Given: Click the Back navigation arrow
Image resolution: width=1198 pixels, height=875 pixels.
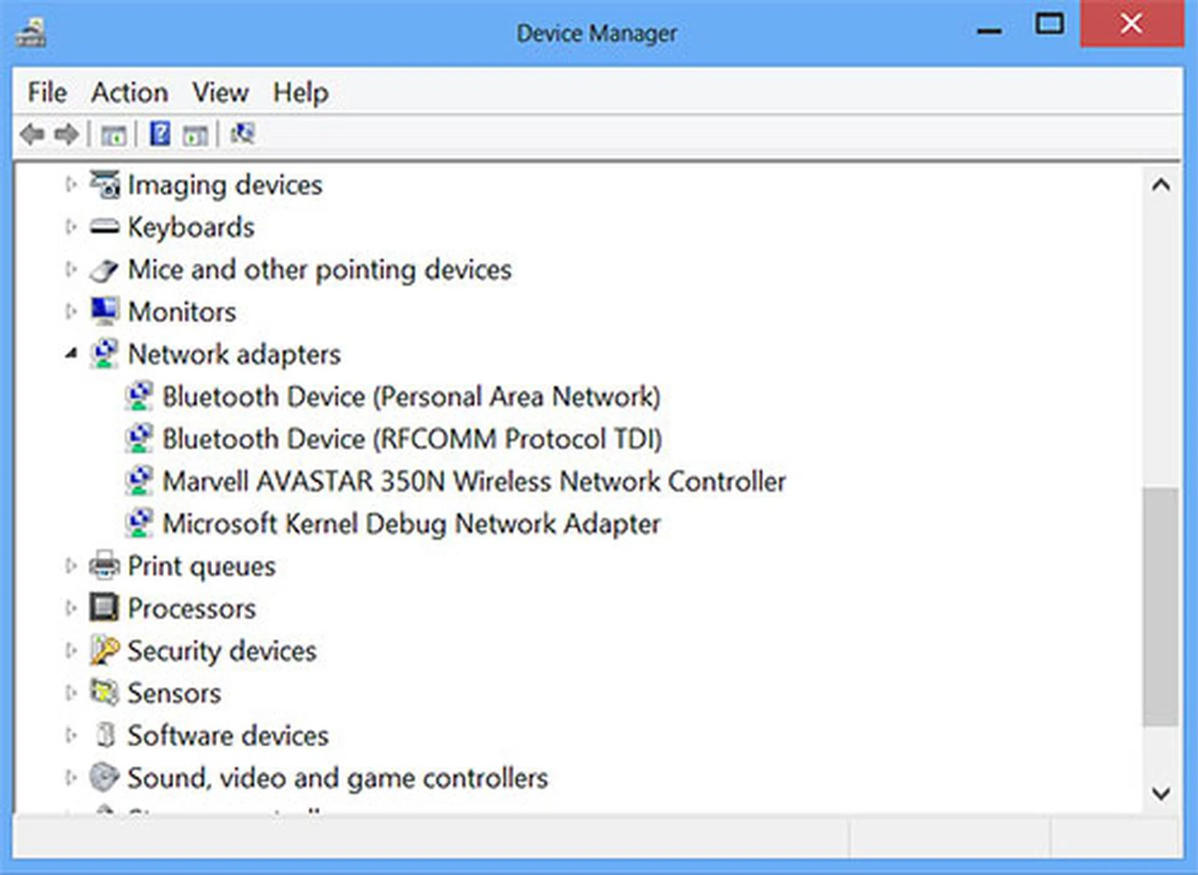Looking at the screenshot, I should click(33, 133).
